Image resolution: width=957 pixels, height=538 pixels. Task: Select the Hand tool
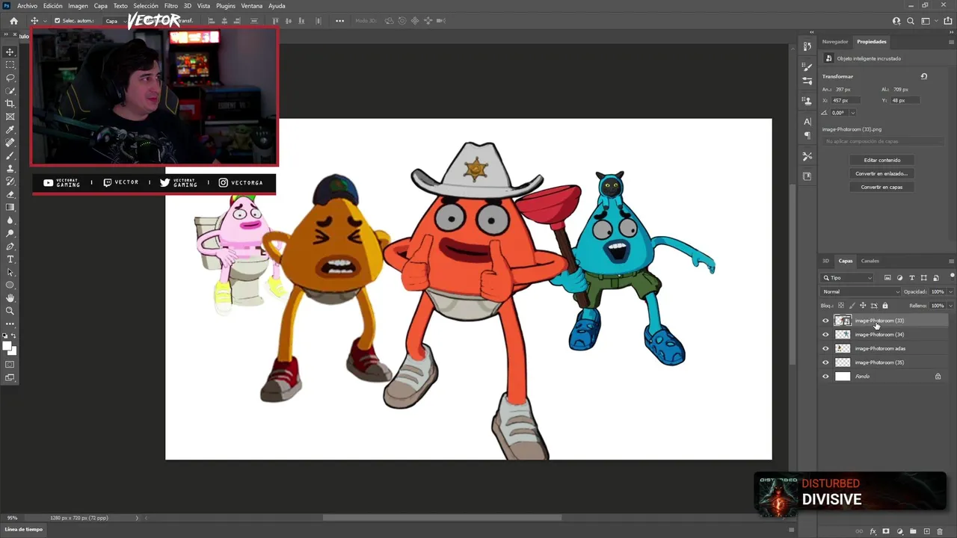(10, 298)
